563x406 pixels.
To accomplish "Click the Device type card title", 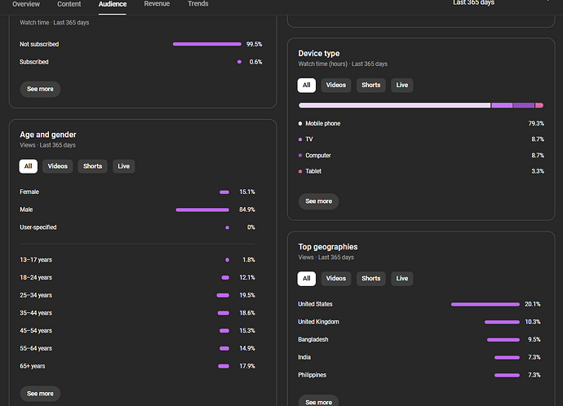I will point(319,54).
